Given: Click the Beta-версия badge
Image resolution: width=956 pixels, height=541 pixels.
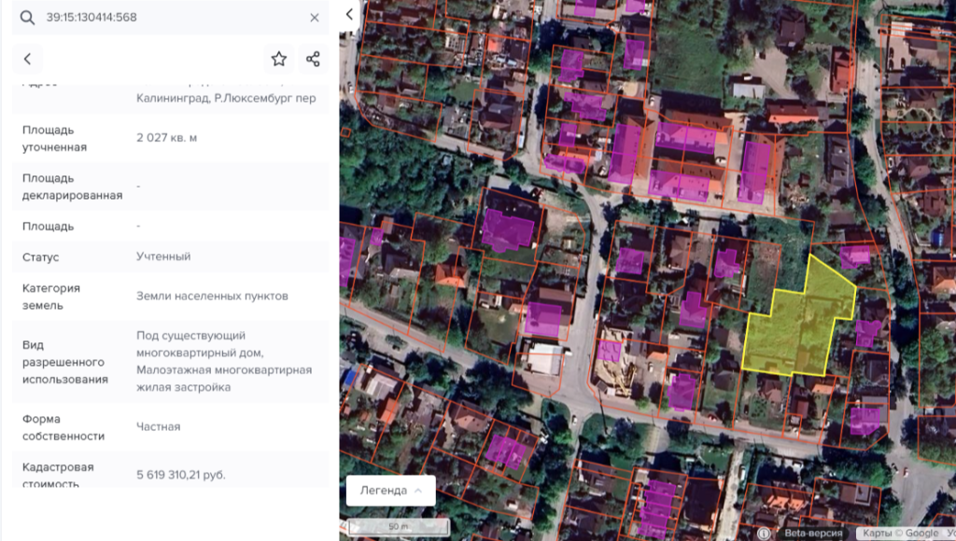Looking at the screenshot, I should click(x=813, y=534).
